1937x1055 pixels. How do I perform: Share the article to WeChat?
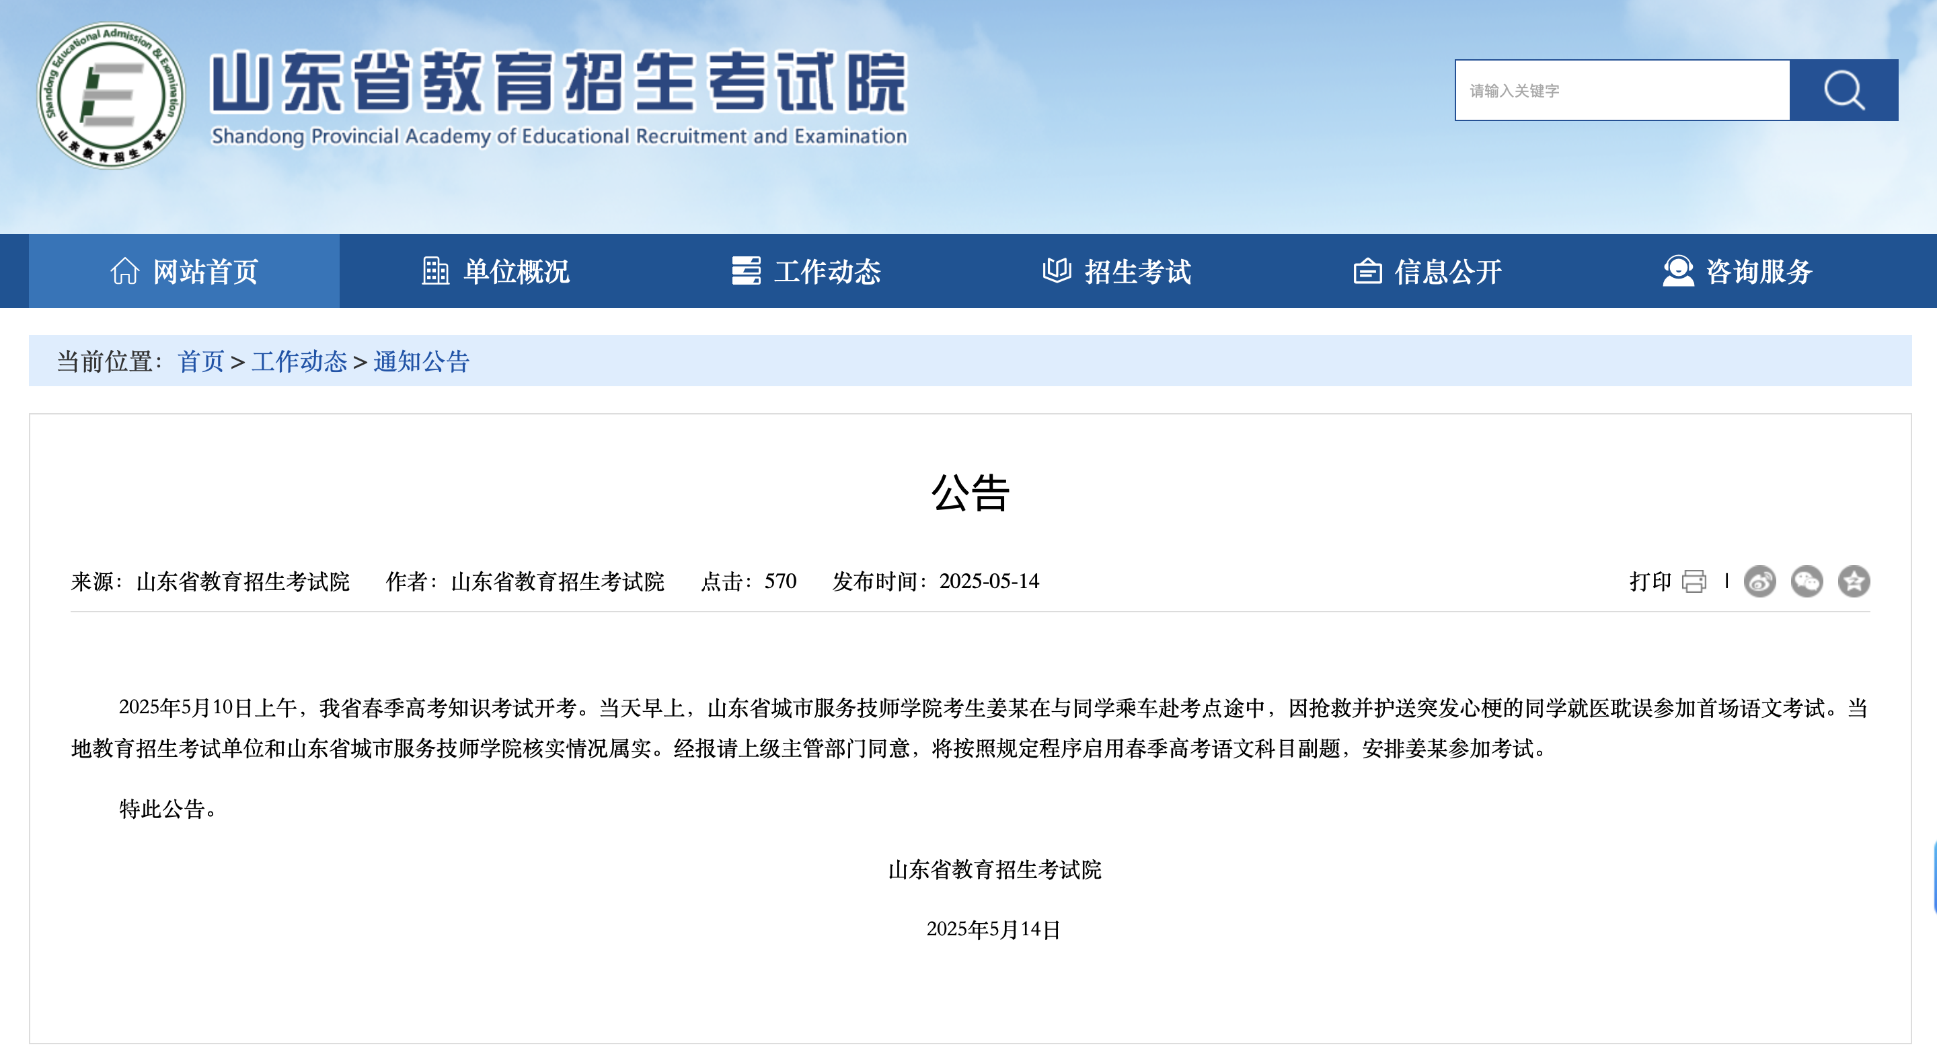pyautogui.click(x=1809, y=583)
